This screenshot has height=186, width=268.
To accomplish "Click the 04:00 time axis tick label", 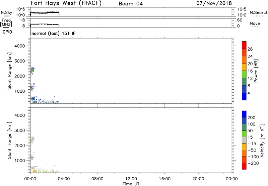I will (64, 179).
